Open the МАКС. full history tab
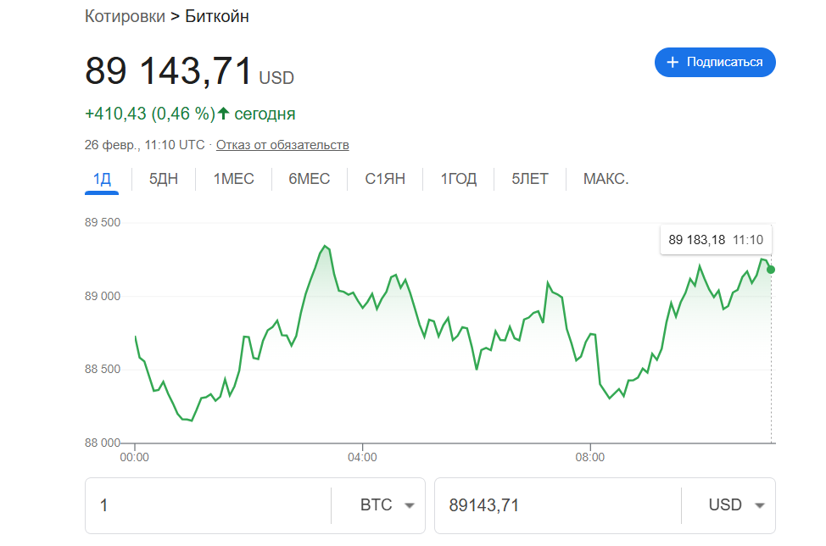Viewport: 826px width, 546px height. (606, 179)
